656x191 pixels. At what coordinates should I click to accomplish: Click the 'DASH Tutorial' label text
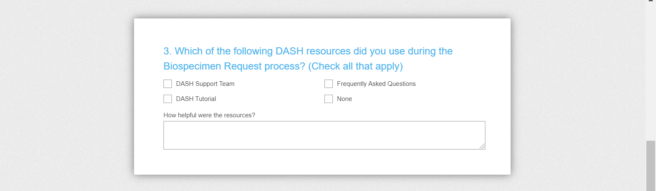[x=196, y=99]
